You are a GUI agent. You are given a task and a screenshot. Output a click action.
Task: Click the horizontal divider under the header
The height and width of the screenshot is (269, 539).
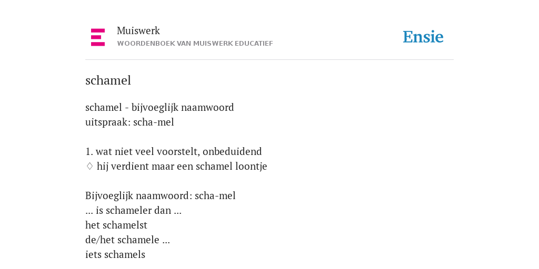269,60
